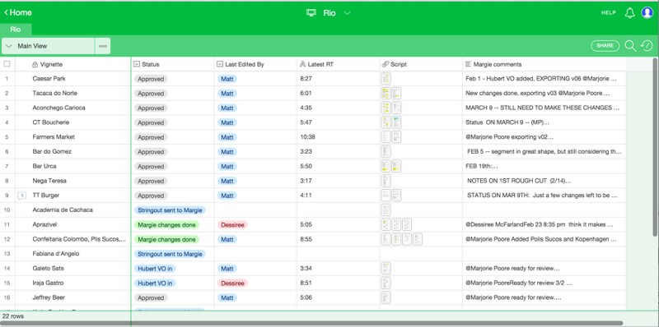Click the vertical scrollbar
Screen dimensions: 659x327
pyautogui.click(x=656, y=147)
